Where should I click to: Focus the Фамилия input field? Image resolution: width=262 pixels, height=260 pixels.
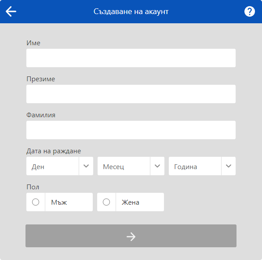pyautogui.click(x=131, y=130)
